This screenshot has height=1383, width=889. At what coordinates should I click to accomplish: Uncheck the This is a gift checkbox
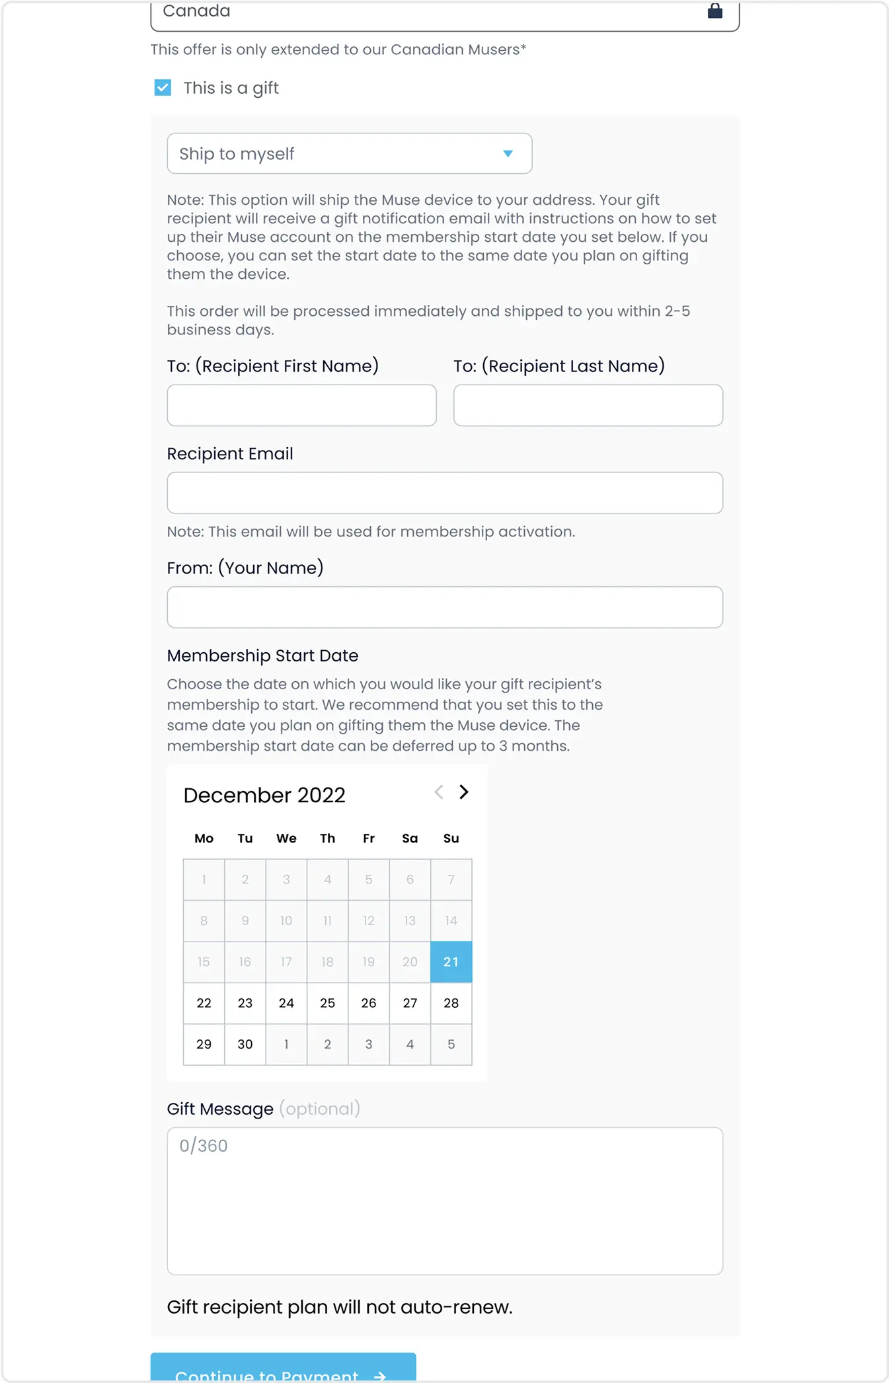click(163, 87)
